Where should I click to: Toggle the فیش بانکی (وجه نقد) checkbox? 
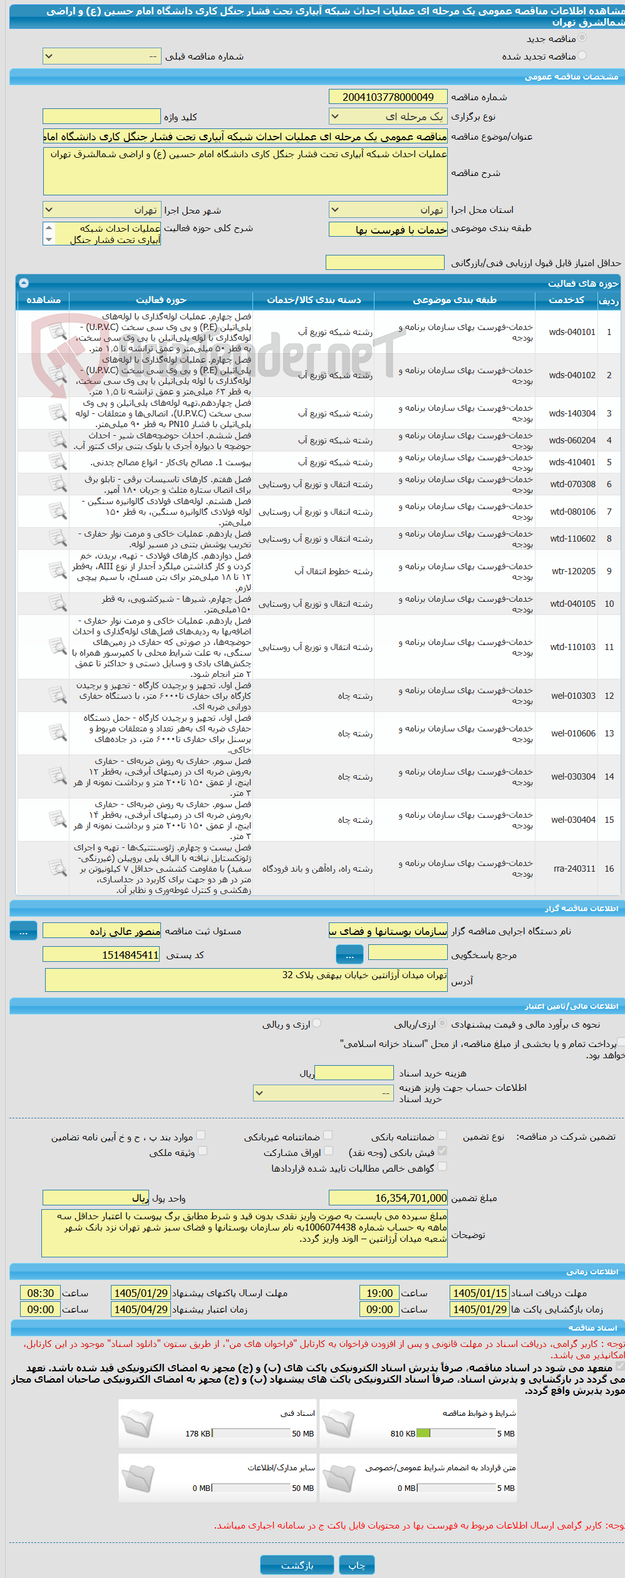pyautogui.click(x=442, y=1151)
